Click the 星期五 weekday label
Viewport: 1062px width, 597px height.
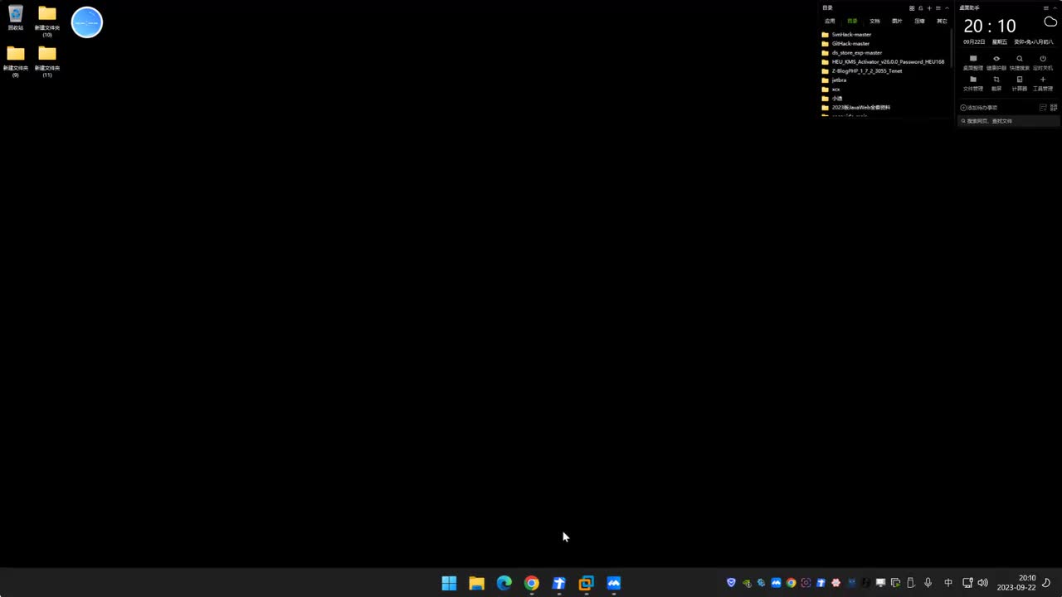tap(998, 41)
